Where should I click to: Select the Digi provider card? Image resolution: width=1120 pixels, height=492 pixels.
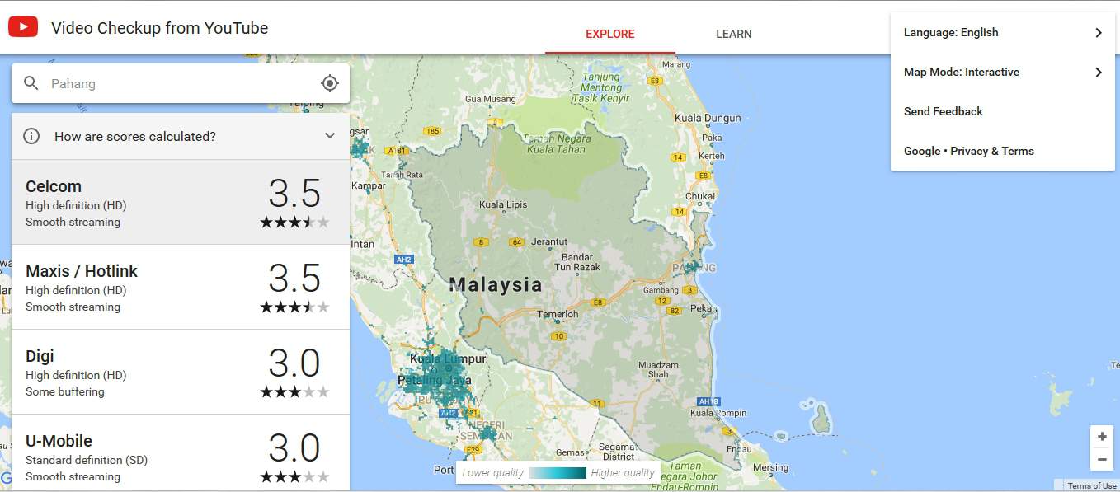pos(181,372)
